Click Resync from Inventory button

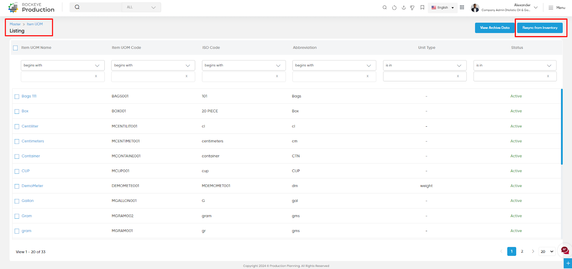(x=540, y=28)
